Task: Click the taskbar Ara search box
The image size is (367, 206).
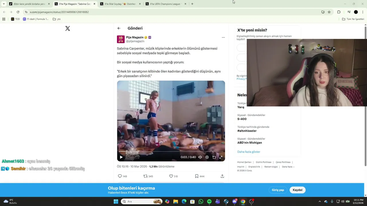Action: [142, 201]
